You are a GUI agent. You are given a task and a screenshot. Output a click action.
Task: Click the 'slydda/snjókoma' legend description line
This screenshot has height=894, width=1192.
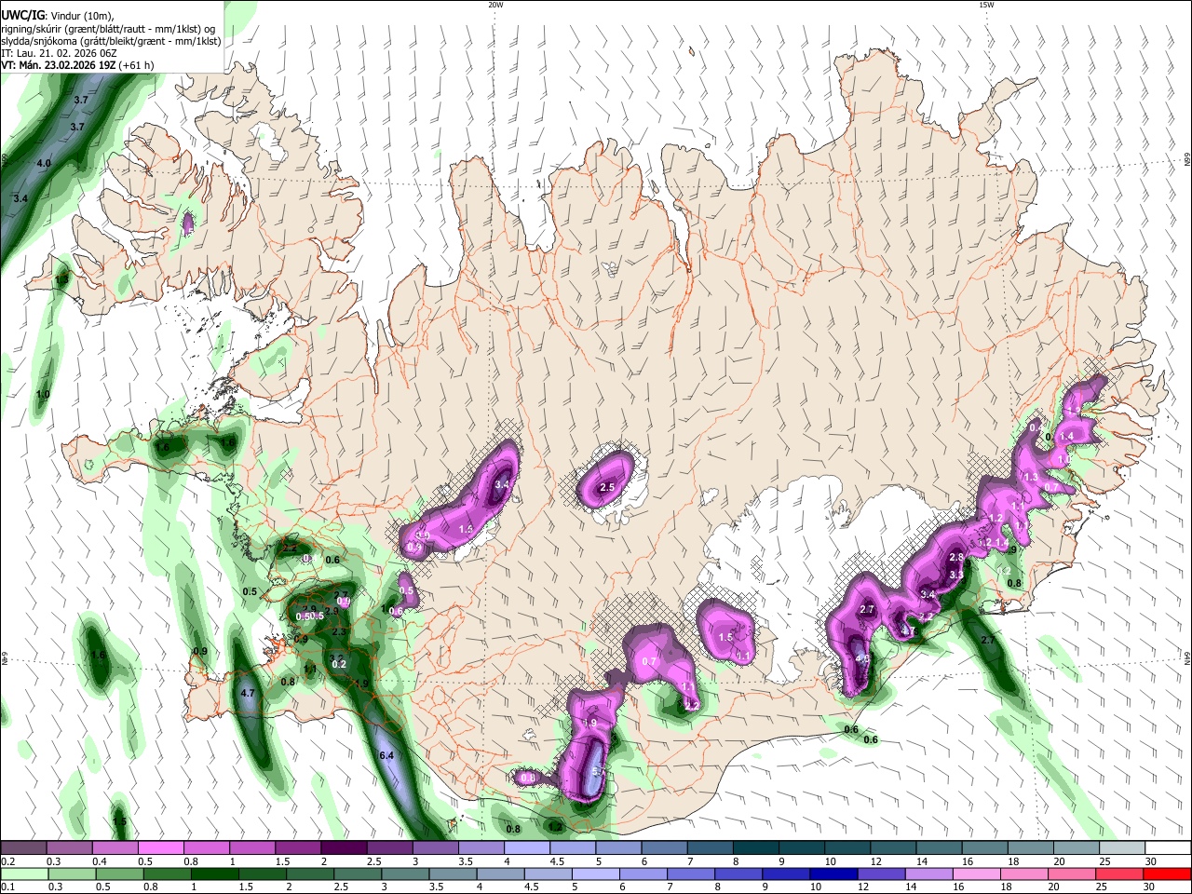coord(111,41)
